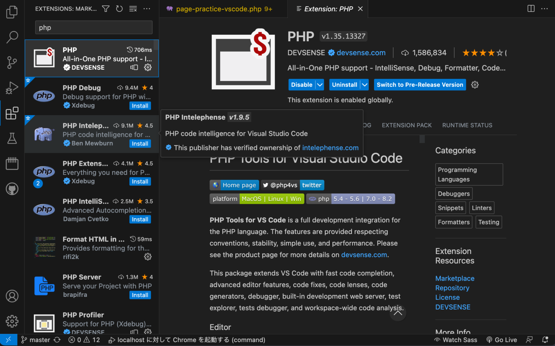Open the extensions filter funnel dropdown
Screen dimensions: 555x346
point(106,9)
